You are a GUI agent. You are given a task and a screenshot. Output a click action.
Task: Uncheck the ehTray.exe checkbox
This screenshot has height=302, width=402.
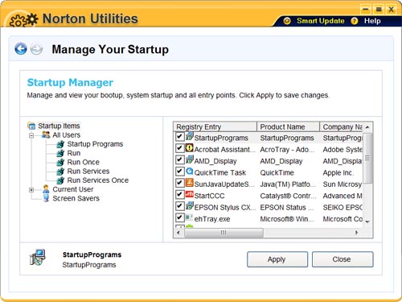179,217
